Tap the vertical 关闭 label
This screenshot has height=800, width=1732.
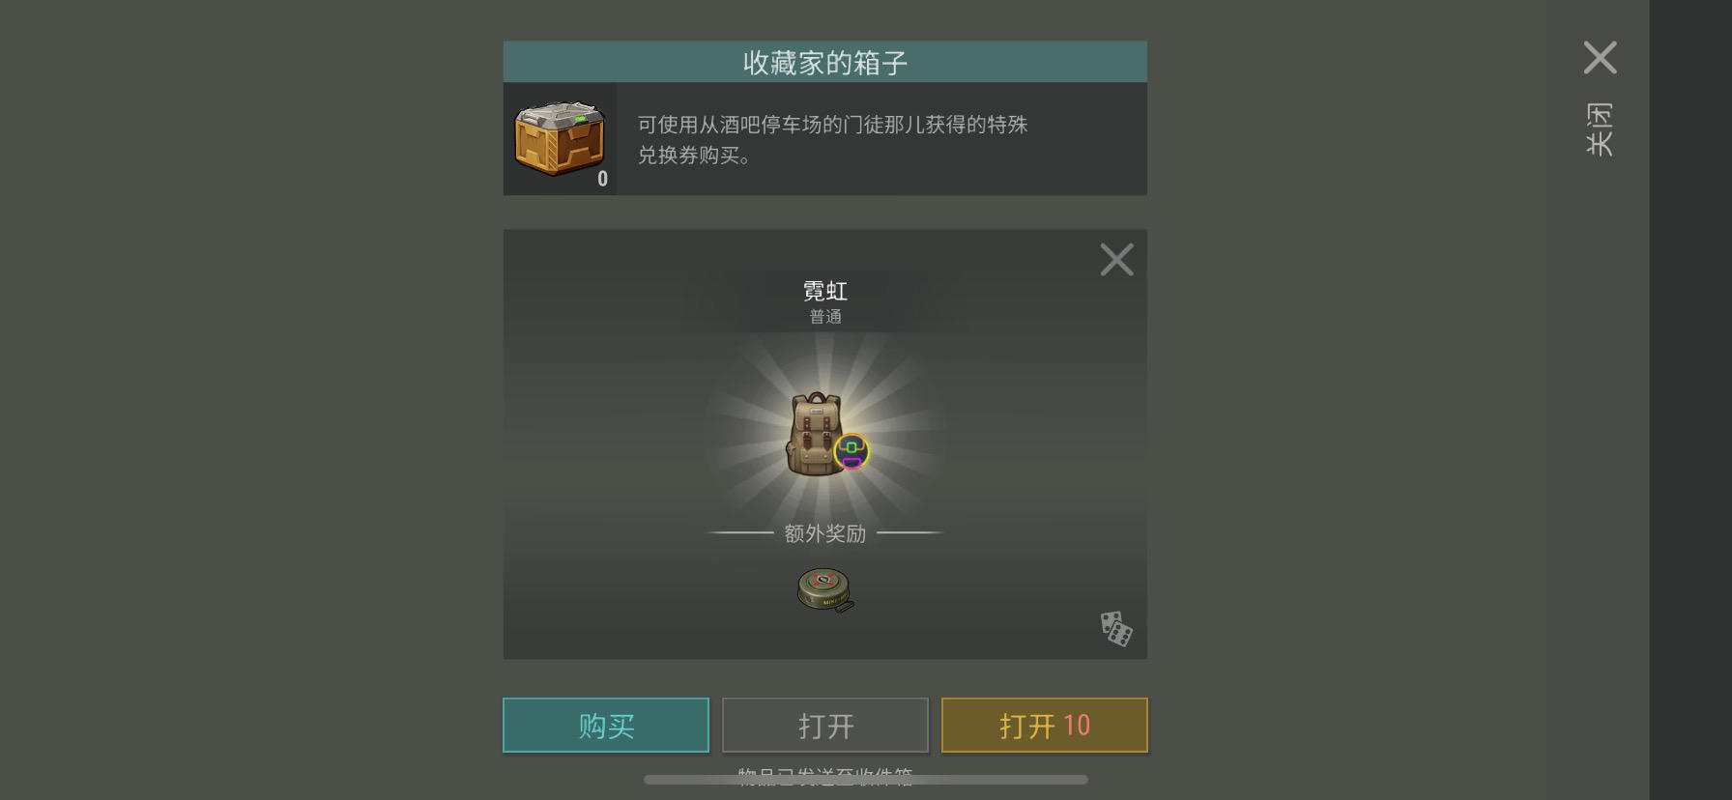coord(1600,129)
